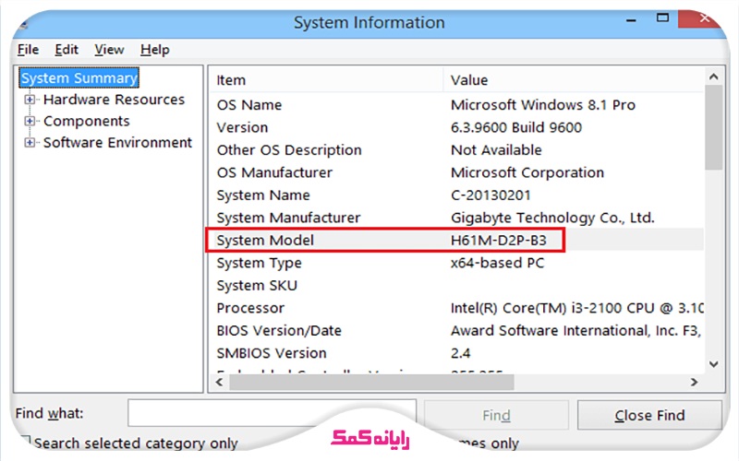Click the vertical scrollbar down arrow

click(712, 365)
